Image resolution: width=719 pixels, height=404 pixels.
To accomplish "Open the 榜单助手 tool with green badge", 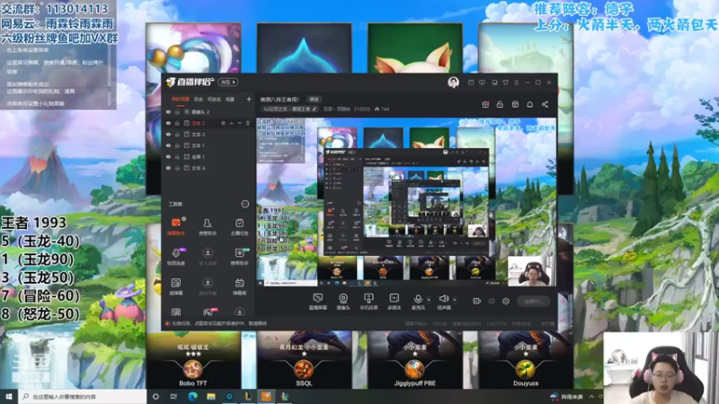I will point(239,256).
